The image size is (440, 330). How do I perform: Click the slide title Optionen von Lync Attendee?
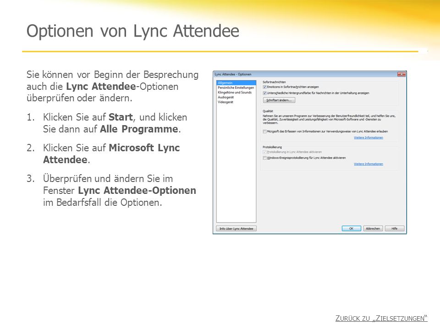pyautogui.click(x=133, y=31)
